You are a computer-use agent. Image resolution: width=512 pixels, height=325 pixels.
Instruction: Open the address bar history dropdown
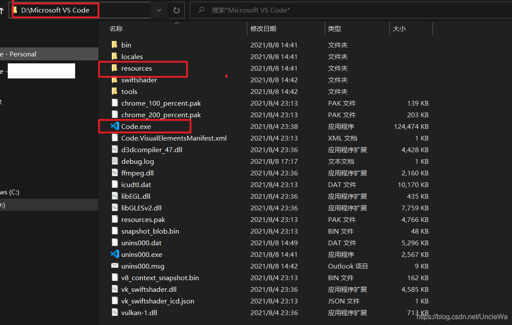(x=158, y=10)
